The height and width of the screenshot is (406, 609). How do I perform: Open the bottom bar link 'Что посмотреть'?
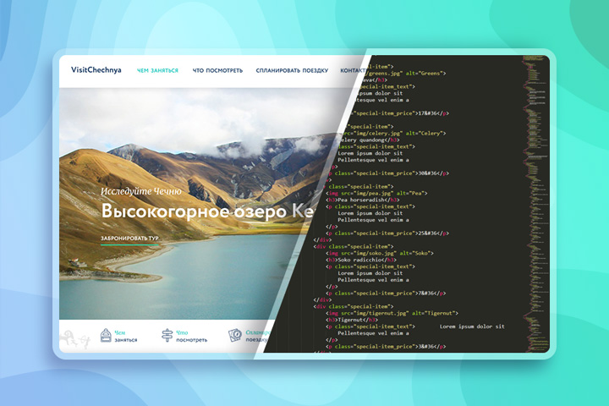point(191,336)
